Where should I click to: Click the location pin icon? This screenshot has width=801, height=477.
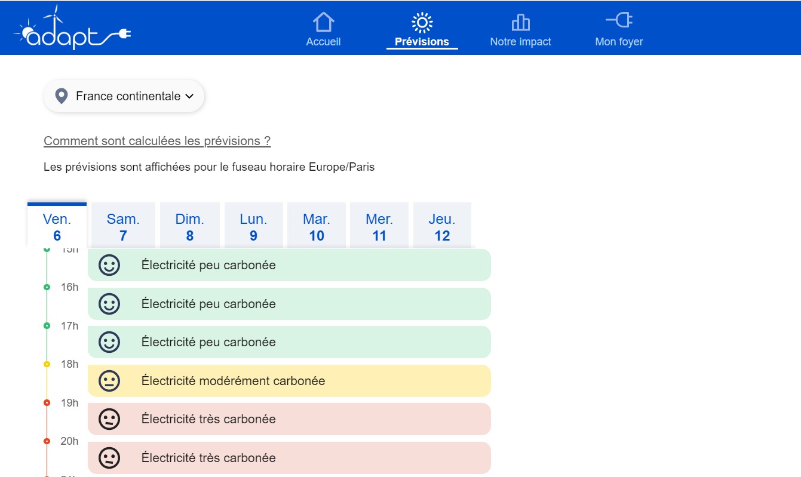(61, 96)
